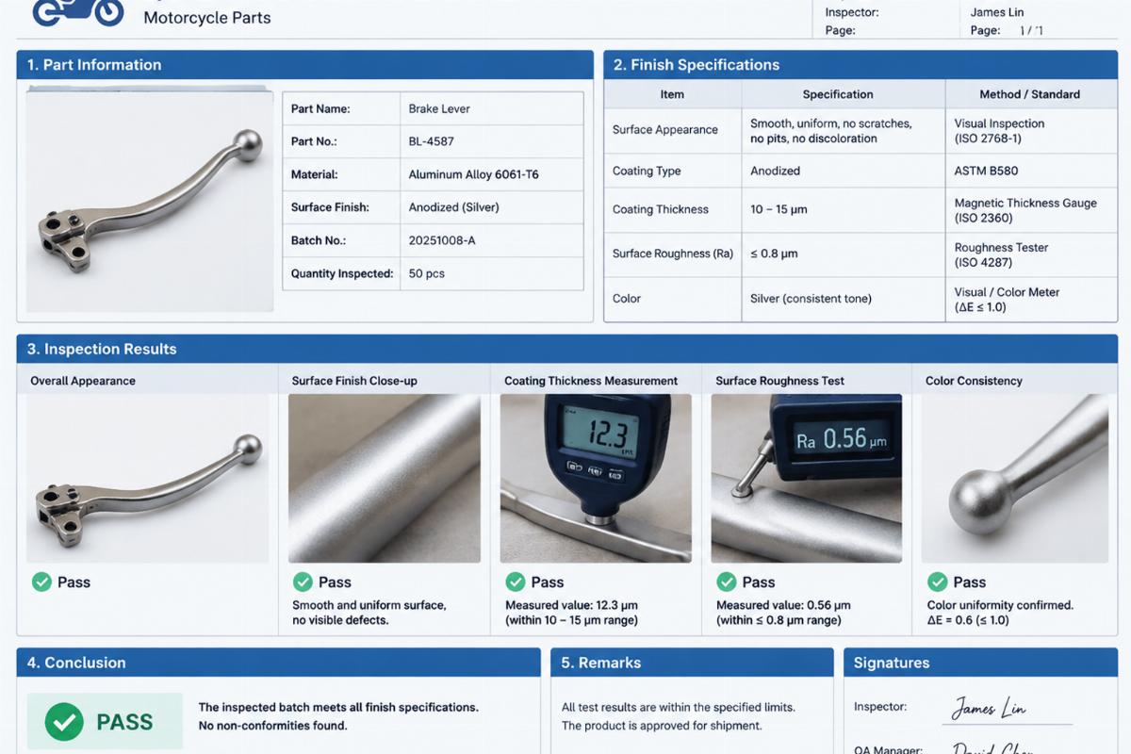This screenshot has width=1131, height=754.
Task: Click the motorcycle logo icon
Action: (77, 11)
